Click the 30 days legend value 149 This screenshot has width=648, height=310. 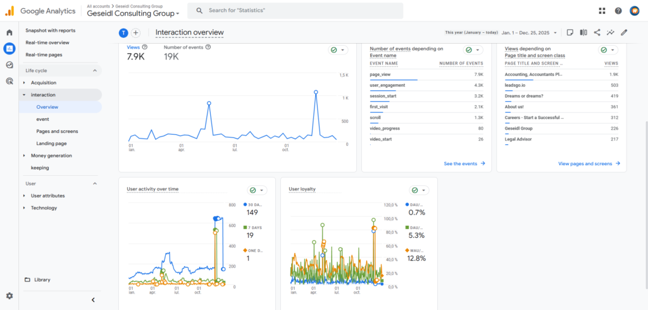pos(252,213)
